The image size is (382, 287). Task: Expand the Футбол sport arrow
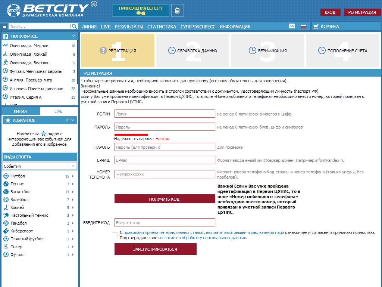pyautogui.click(x=73, y=176)
